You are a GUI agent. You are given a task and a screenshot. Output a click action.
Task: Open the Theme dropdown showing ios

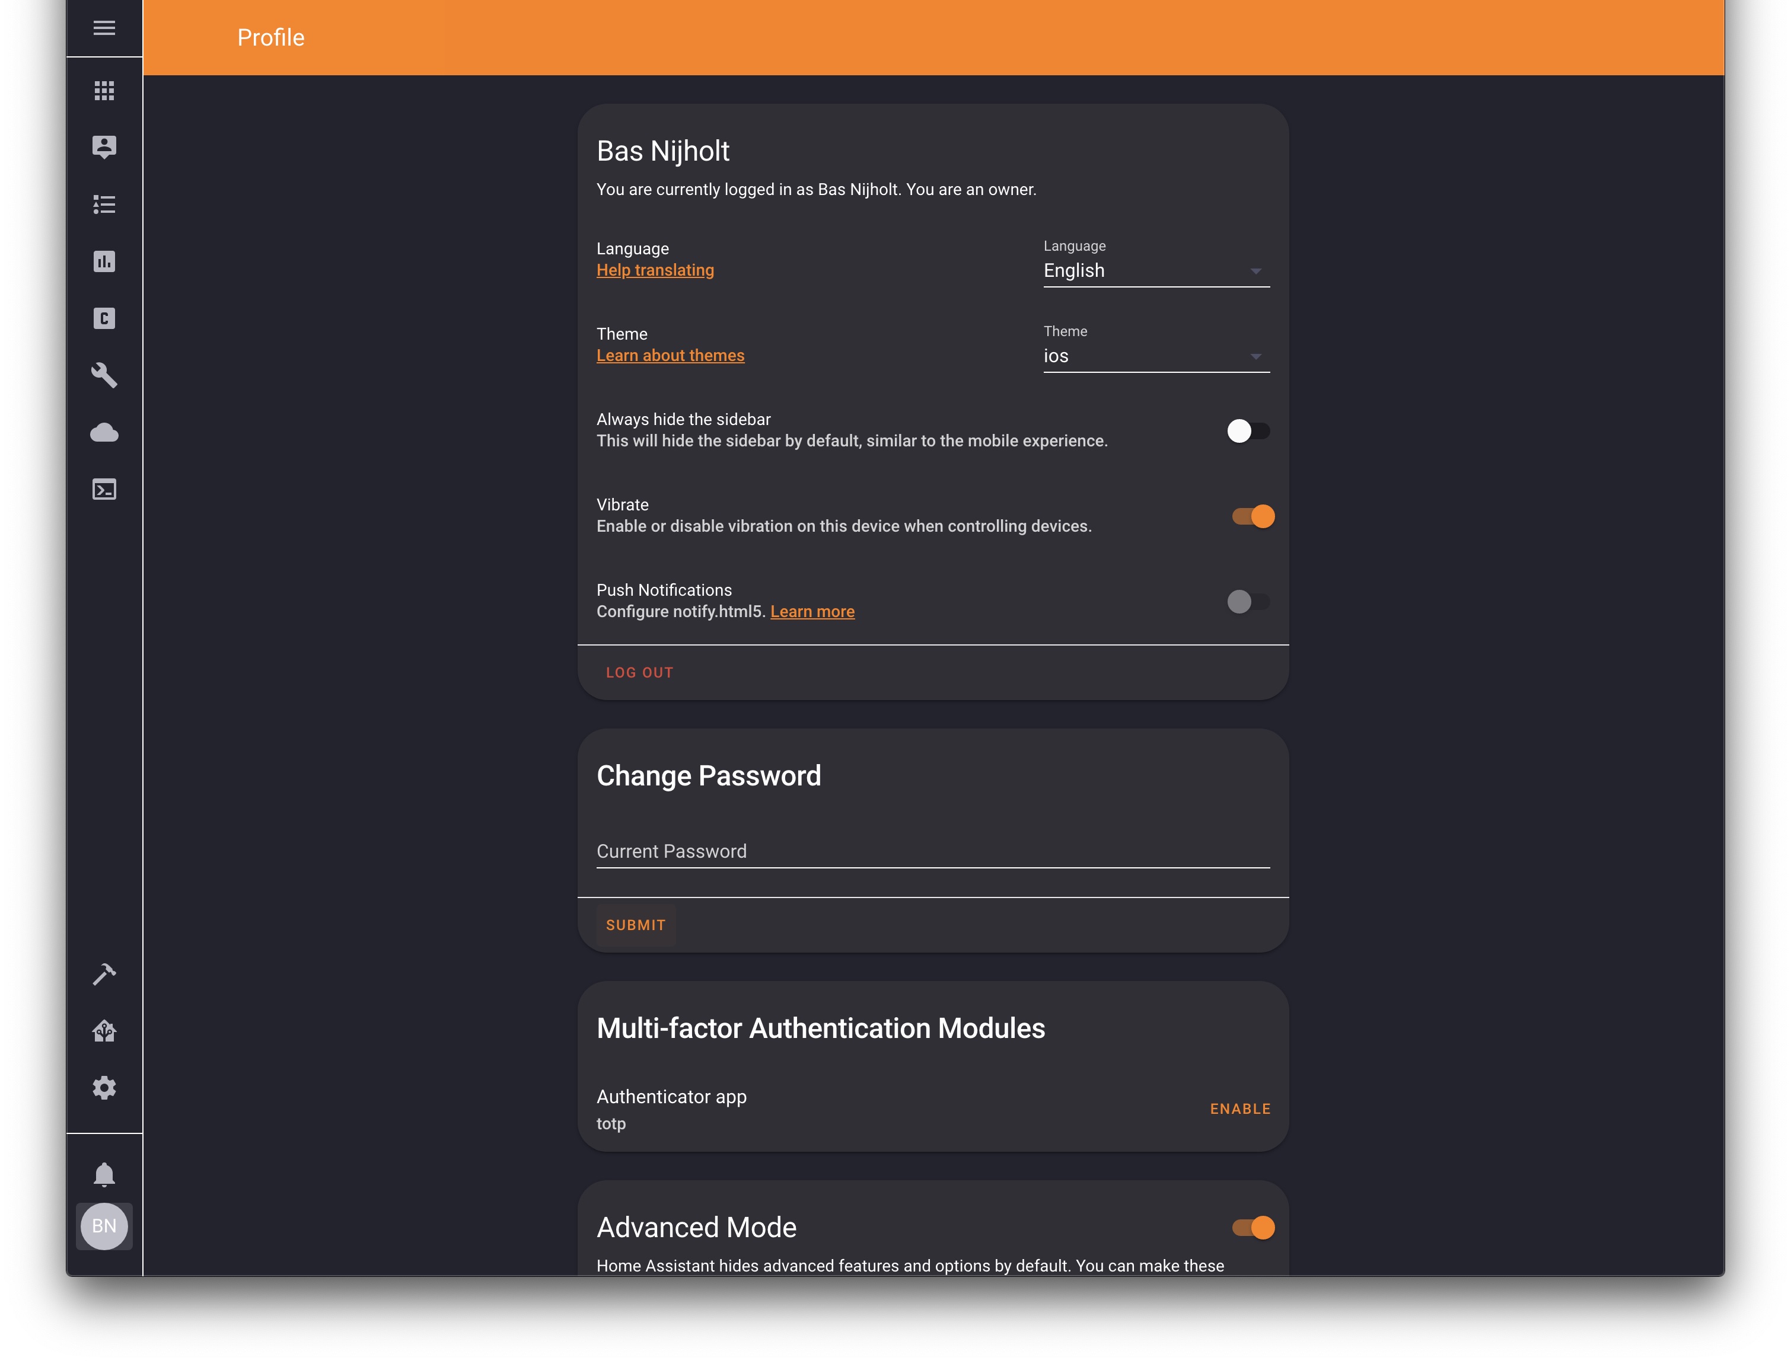(x=1155, y=356)
